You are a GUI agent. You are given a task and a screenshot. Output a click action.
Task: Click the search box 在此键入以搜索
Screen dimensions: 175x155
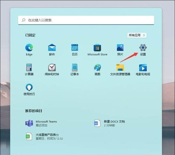pos(86,20)
